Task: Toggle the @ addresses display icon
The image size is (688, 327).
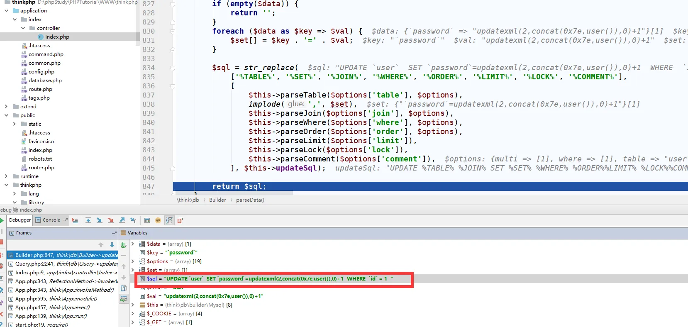Action: [x=158, y=220]
